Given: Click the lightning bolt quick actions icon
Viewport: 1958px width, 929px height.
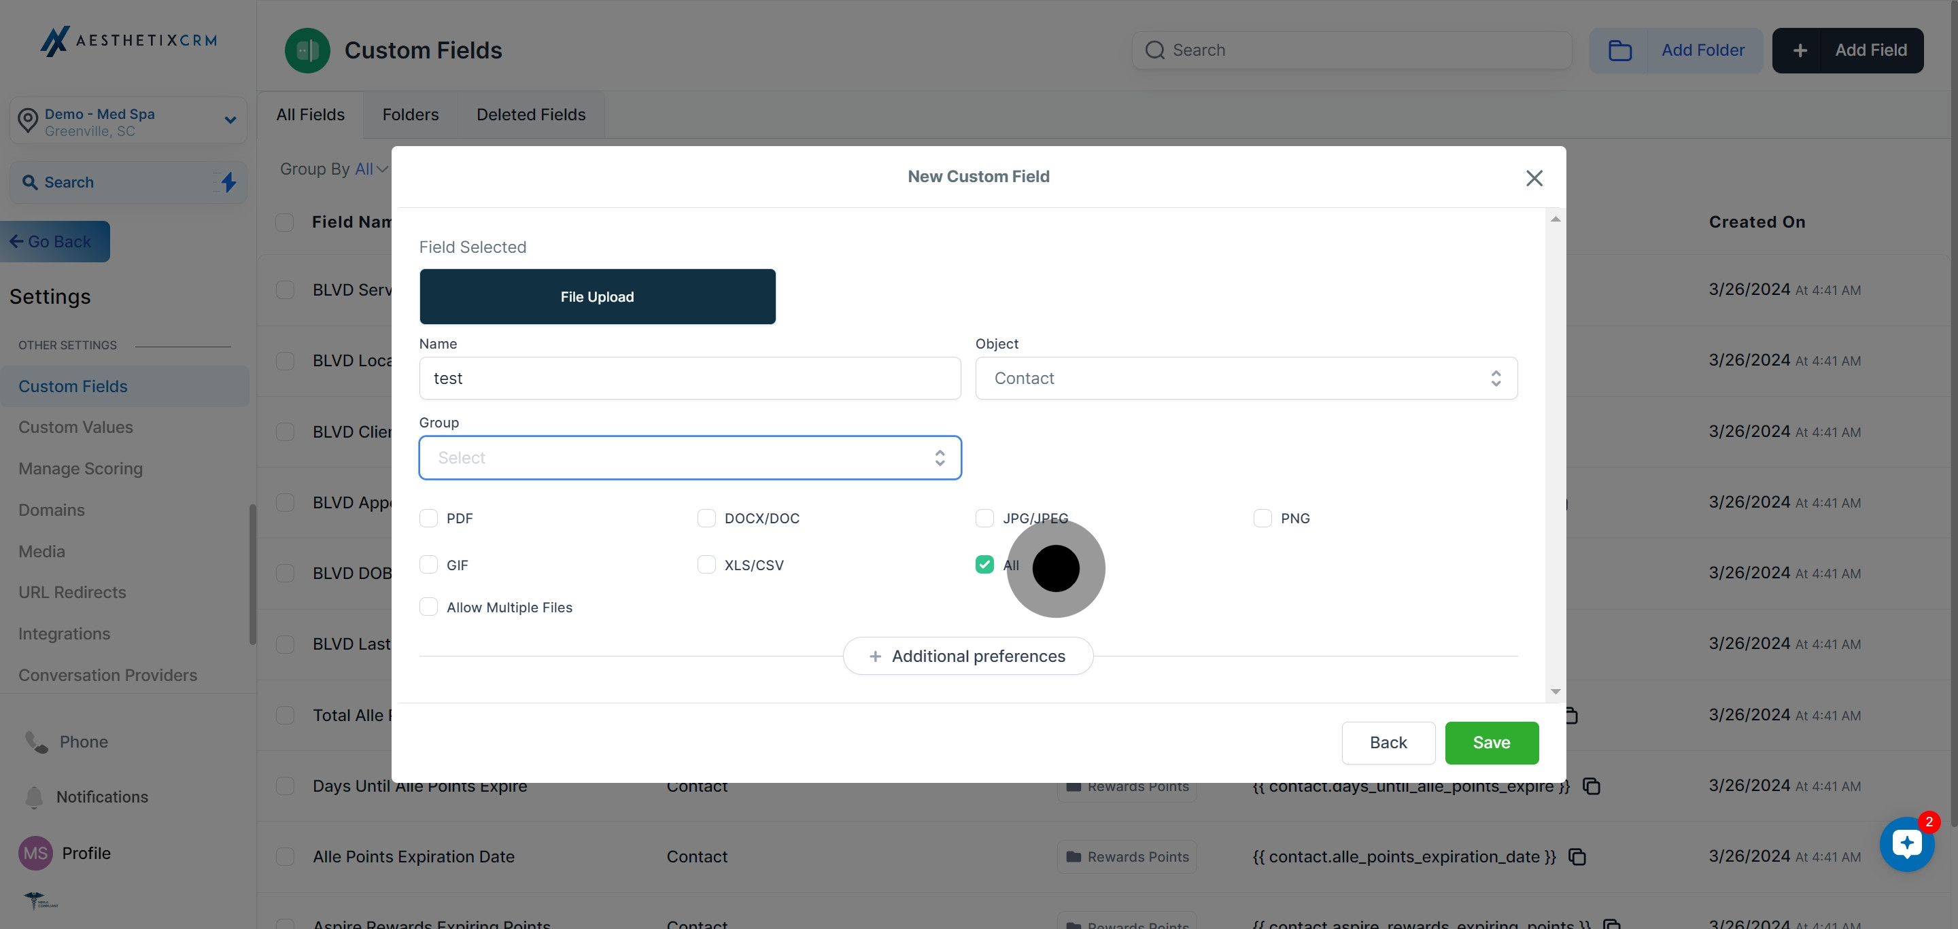Looking at the screenshot, I should click(228, 182).
